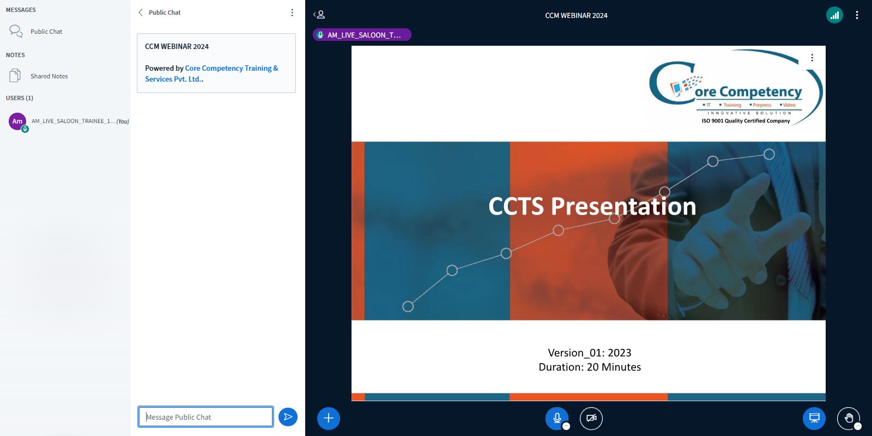Click the CCM WEBINAR 2024 session title
This screenshot has width=872, height=436.
[x=576, y=15]
